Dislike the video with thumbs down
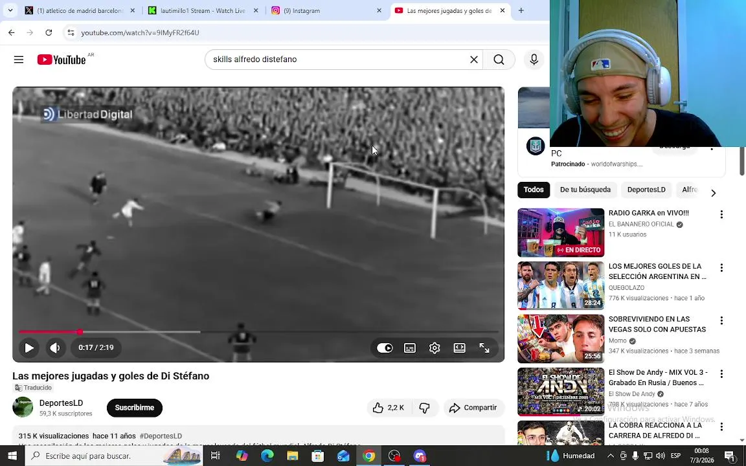This screenshot has height=466, width=746. click(424, 408)
